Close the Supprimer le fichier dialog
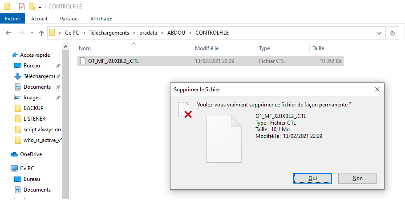 [x=377, y=89]
